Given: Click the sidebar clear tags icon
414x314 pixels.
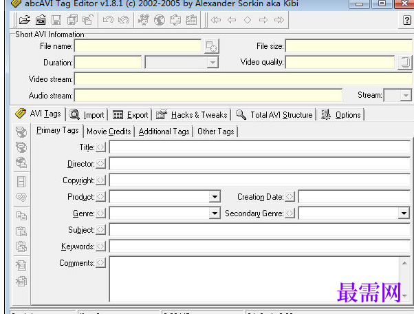Looking at the screenshot, I should point(21,265).
